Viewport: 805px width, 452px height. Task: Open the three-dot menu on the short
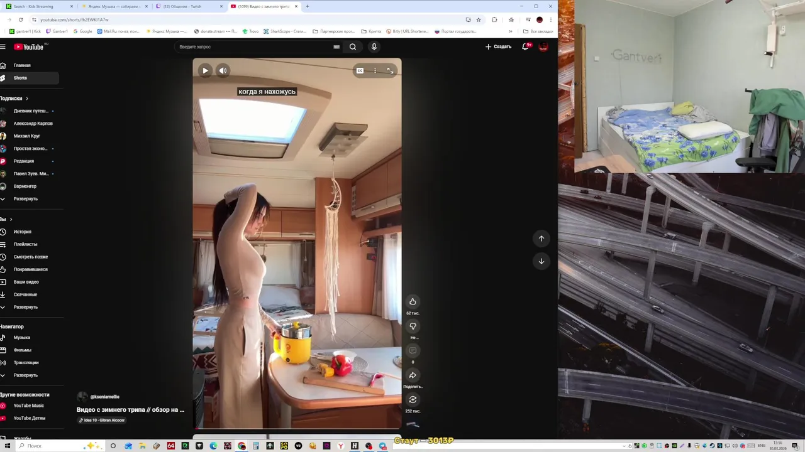[x=375, y=70]
